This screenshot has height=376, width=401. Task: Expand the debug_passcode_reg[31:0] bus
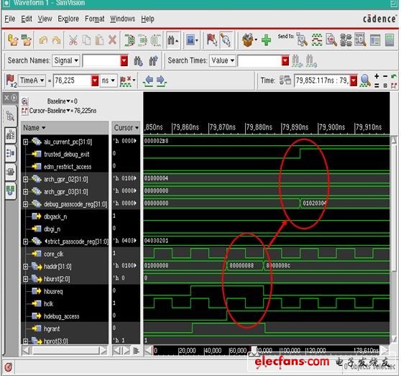[25, 204]
